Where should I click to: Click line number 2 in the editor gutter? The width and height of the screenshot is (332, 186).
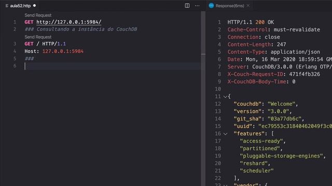click(15, 29)
